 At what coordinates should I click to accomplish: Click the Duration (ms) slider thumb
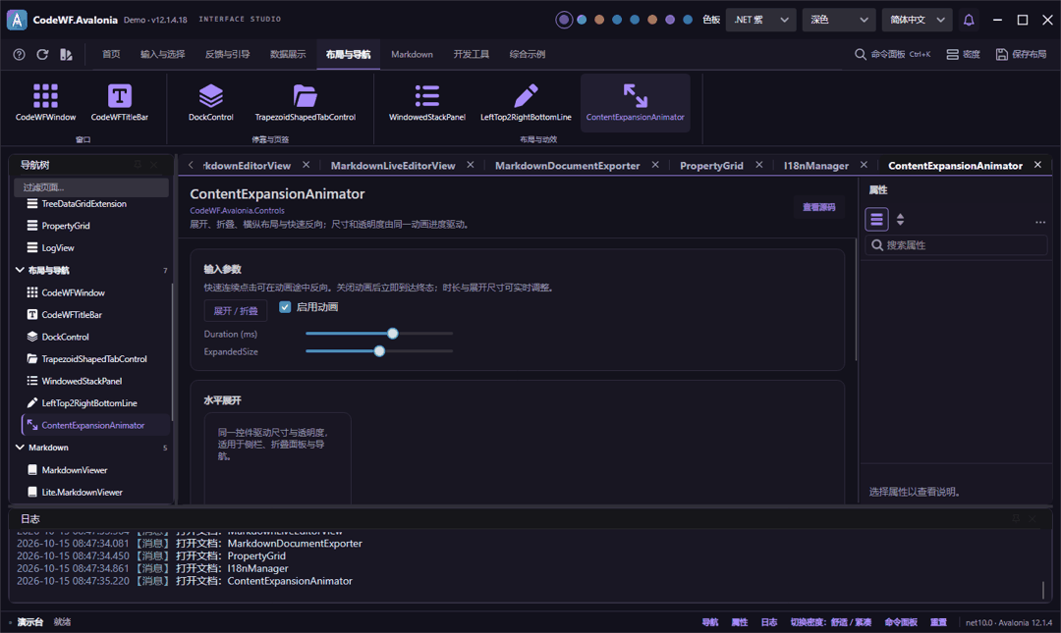392,334
